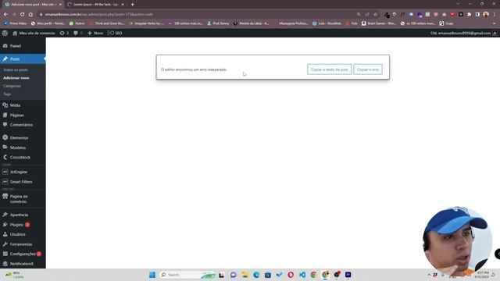Click the JetEngine icon in sidebar
Viewport: 500px width, 281px height.
(5, 172)
